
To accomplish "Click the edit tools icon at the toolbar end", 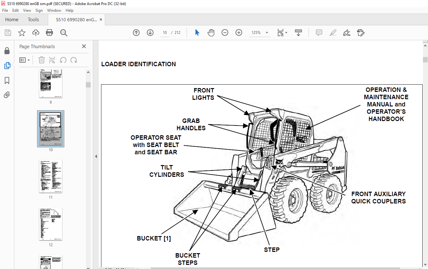I will click(361, 33).
